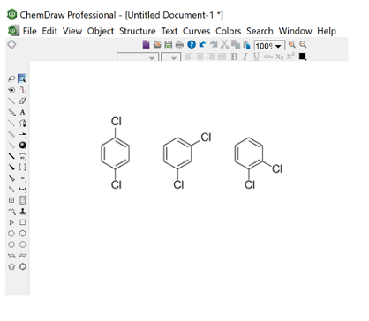Select the Cyclohexane ring tool
Screen dimensions: 369x321
click(23, 234)
